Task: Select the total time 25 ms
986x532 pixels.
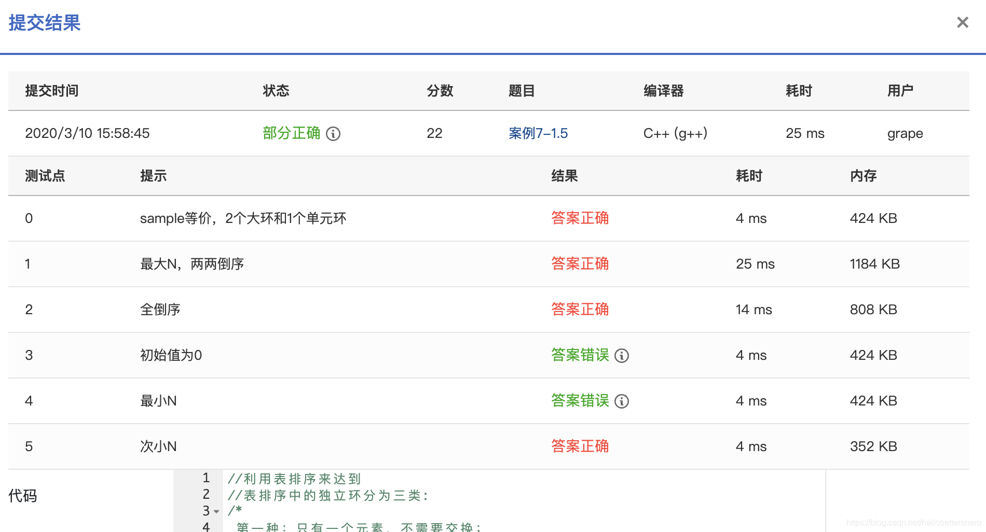Action: tap(805, 133)
